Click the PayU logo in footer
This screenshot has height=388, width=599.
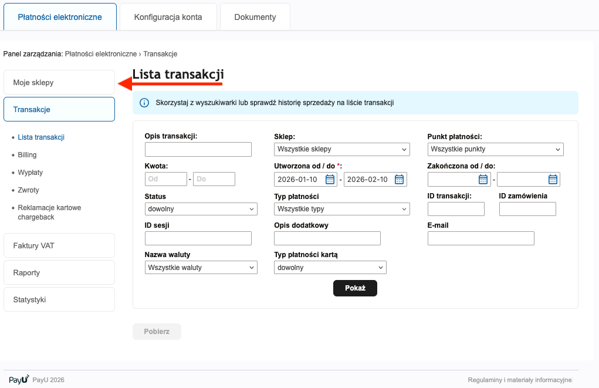19,380
